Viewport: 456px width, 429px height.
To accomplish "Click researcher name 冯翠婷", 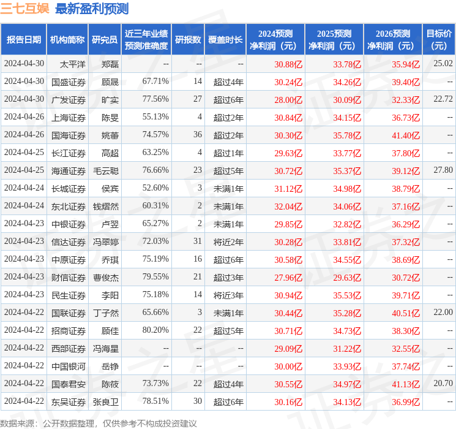I will pyautogui.click(x=106, y=242).
